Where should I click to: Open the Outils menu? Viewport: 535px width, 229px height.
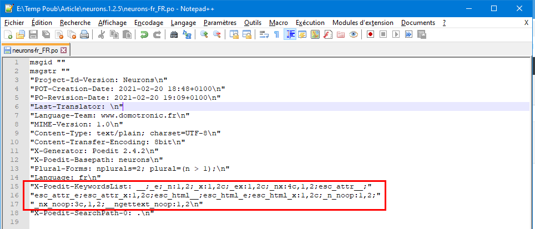click(253, 23)
